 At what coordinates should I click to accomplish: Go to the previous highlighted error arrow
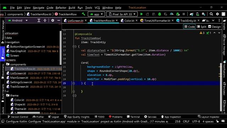point(214,33)
